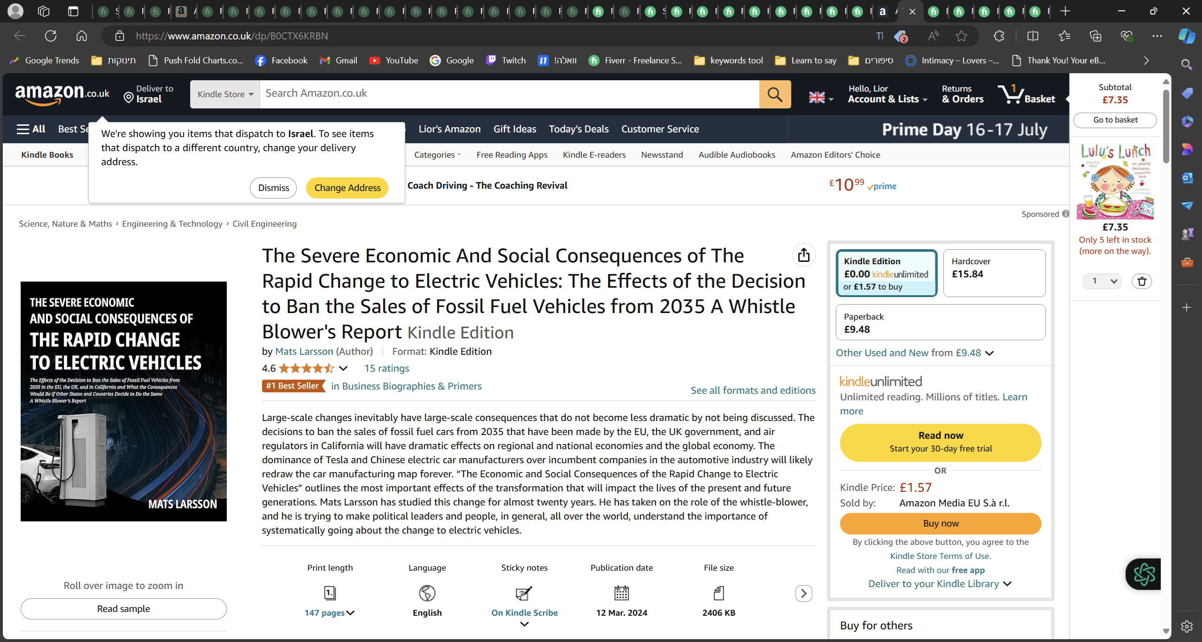Click the sidebar settings gear icon

click(1187, 626)
